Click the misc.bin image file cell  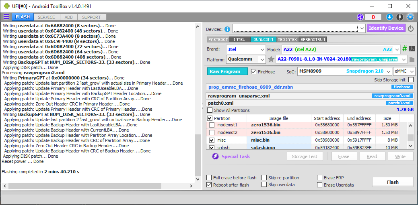pyautogui.click(x=279, y=140)
